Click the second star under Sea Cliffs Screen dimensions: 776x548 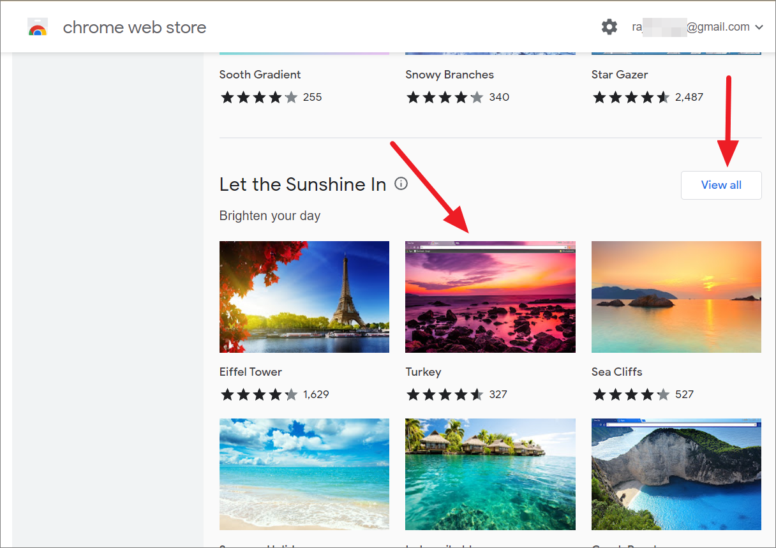(x=615, y=394)
